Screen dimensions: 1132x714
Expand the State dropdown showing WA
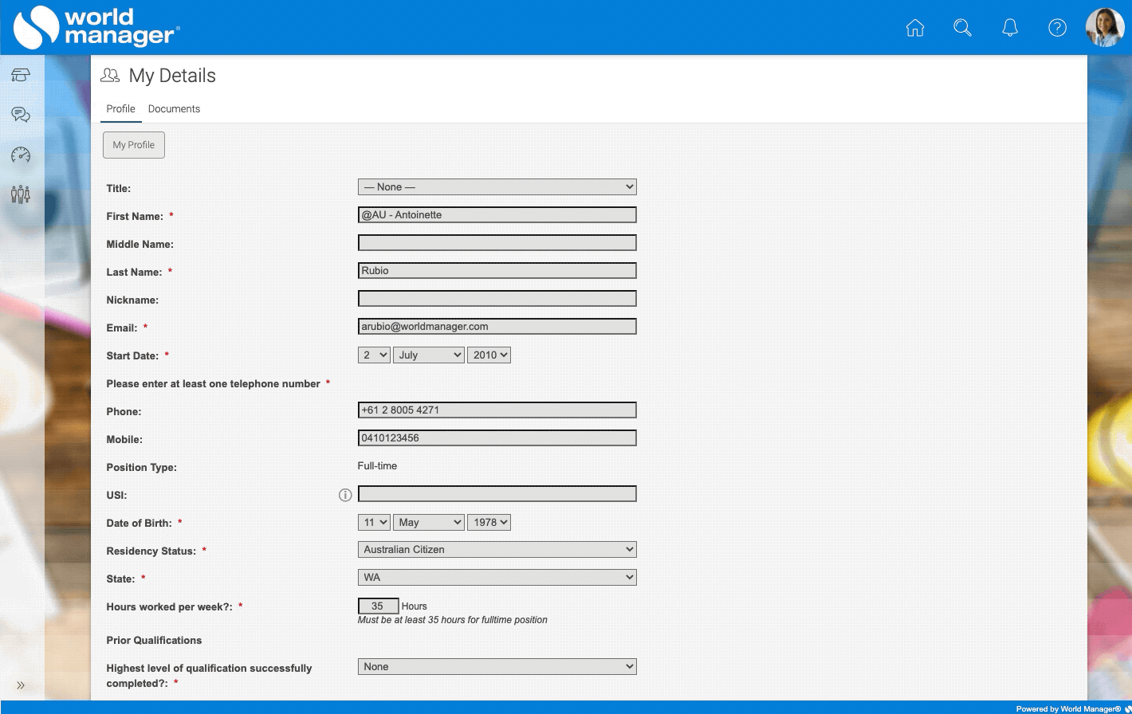(497, 578)
